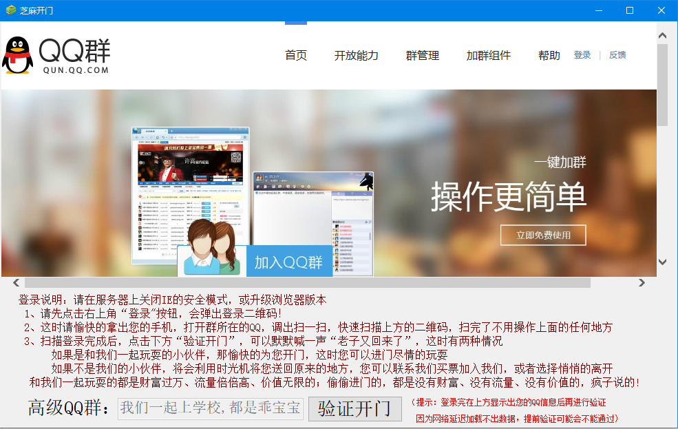
Task: Focus the 高级QQ群 input field
Action: click(x=211, y=408)
